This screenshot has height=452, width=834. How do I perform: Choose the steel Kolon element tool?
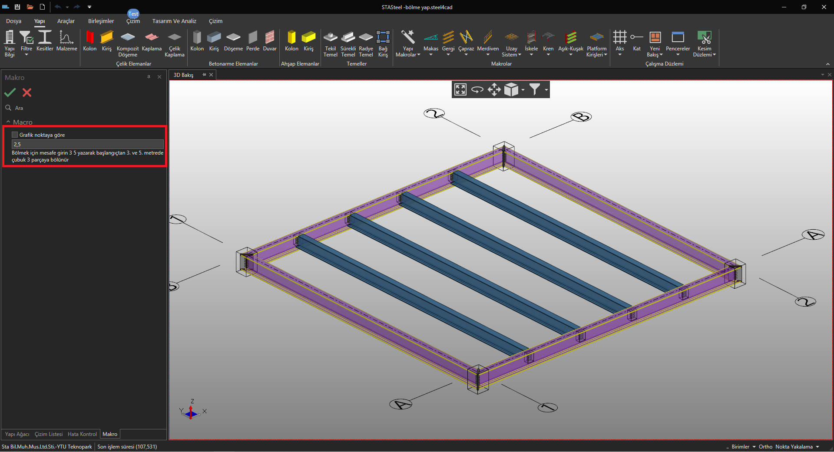89,42
